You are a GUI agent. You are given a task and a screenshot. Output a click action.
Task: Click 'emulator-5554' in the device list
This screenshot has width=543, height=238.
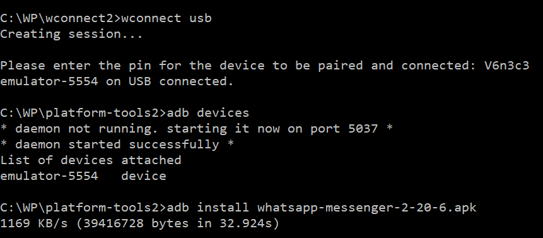49,176
